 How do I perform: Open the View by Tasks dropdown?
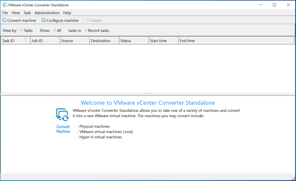coord(26,31)
